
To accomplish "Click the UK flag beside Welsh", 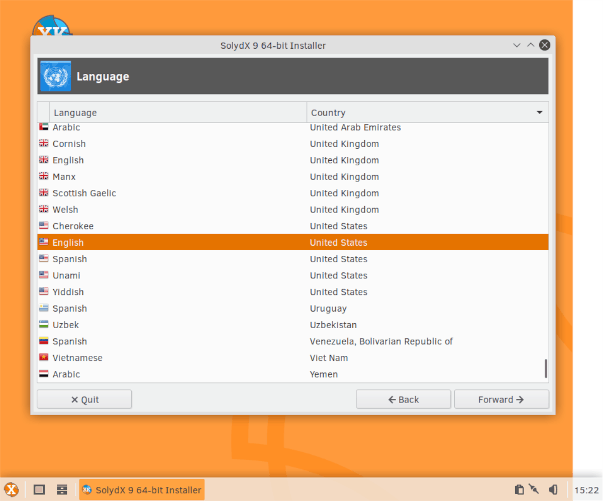I will [44, 210].
